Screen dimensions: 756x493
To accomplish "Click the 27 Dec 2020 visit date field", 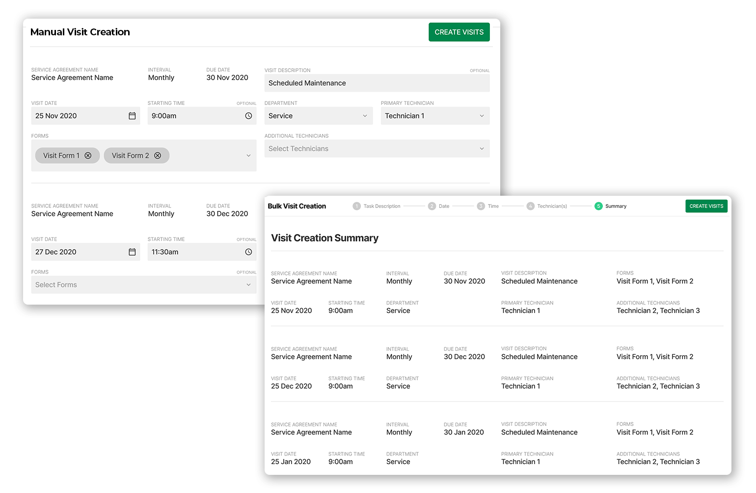I will coord(85,252).
